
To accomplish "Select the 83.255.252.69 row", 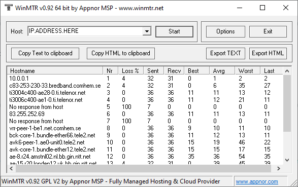I will (145, 114).
